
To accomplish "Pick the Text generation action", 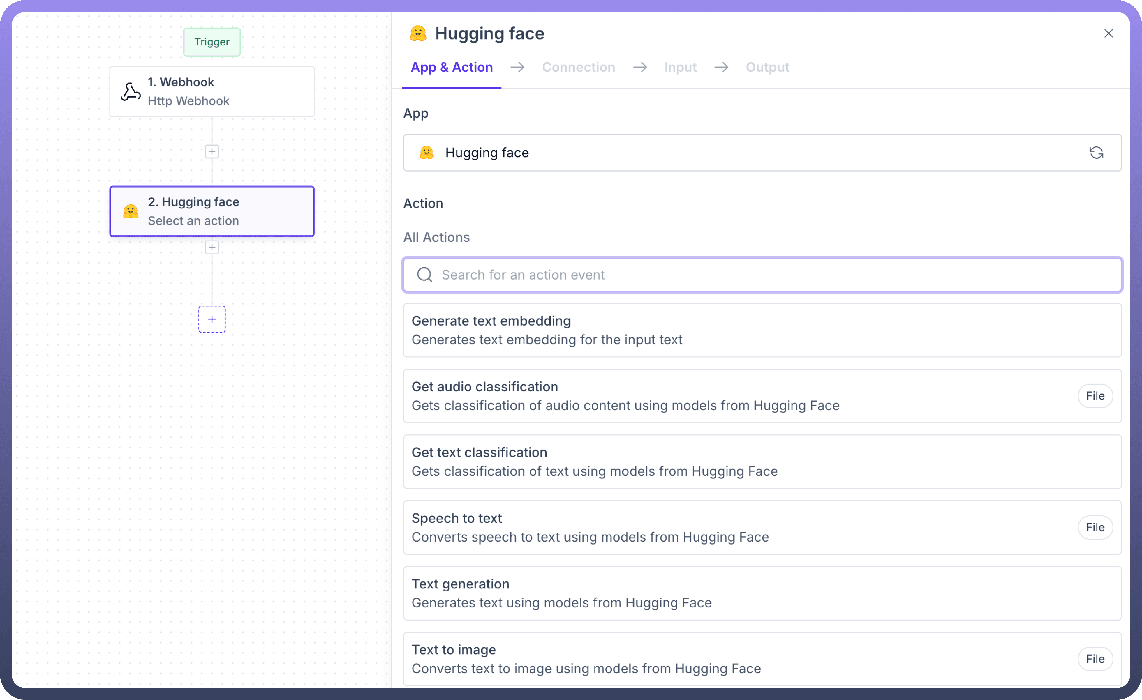I will (x=762, y=593).
